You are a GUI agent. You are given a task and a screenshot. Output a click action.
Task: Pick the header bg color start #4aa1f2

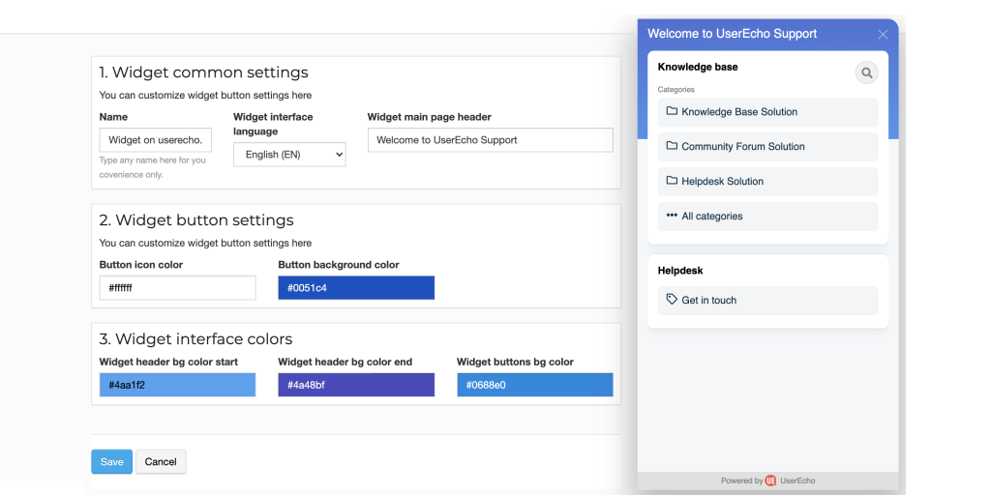[178, 385]
